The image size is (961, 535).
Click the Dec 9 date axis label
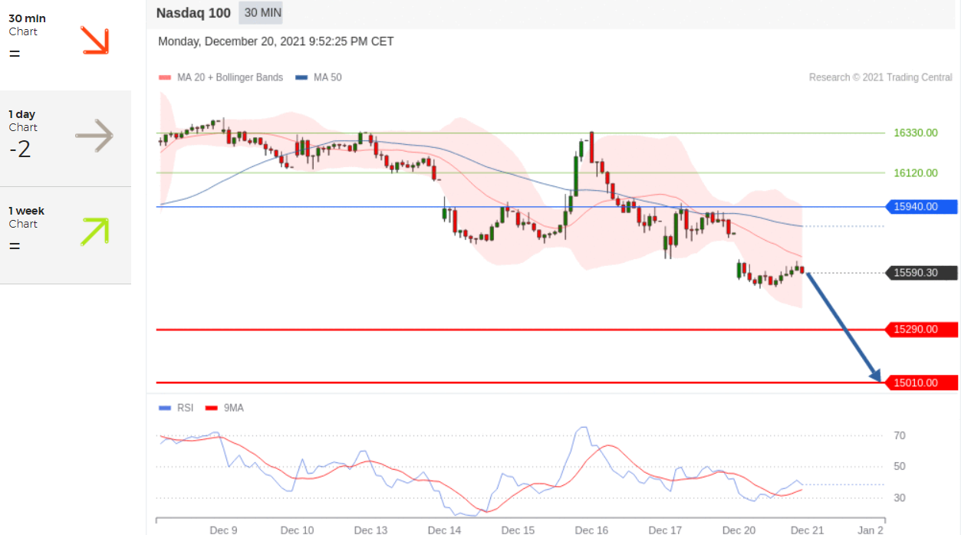(223, 530)
